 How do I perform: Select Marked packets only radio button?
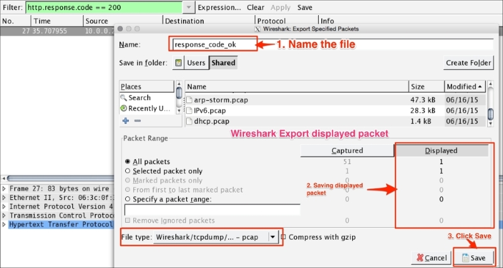128,181
